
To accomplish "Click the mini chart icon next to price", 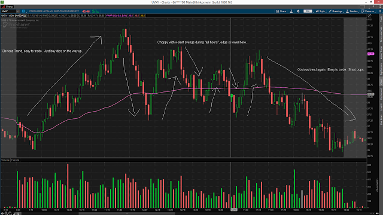I will point(95,11).
